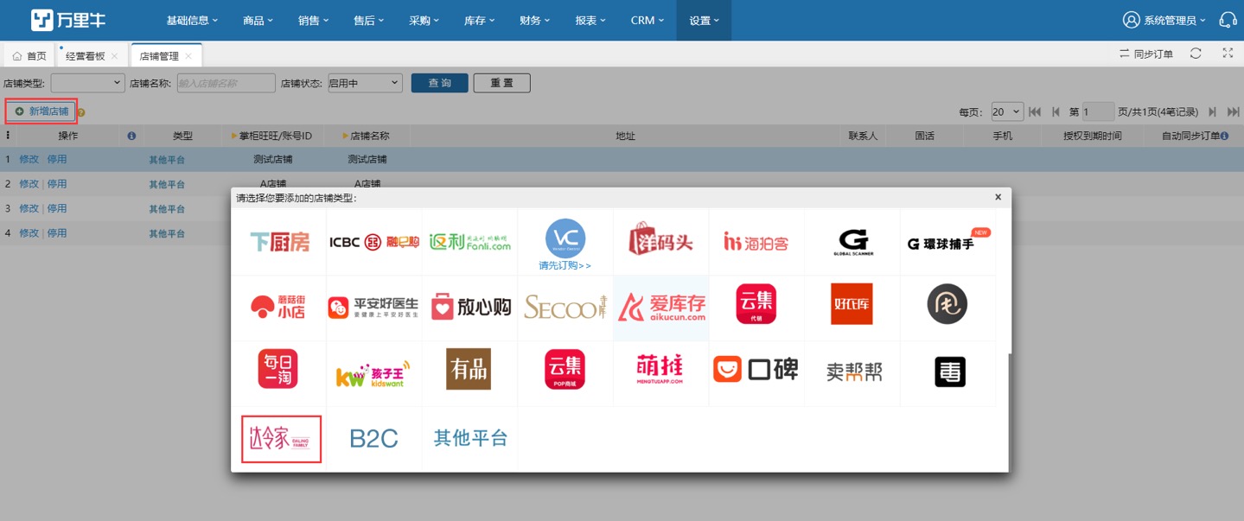Viewport: 1244px width, 521px height.
Task: Click the 新增店铺 button
Action: (x=40, y=110)
